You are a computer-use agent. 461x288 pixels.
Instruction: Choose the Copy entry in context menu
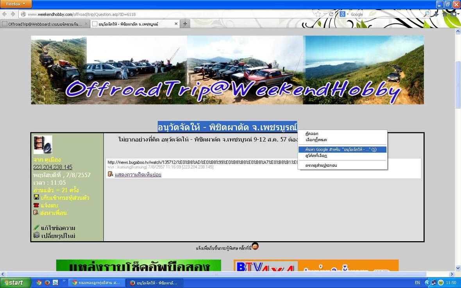point(312,134)
